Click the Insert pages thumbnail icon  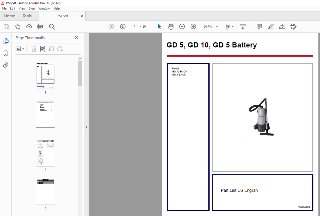click(x=42, y=49)
